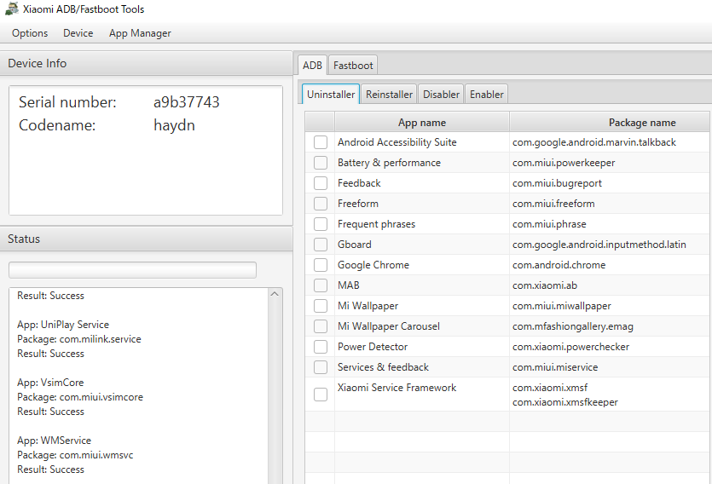Click package com.android.chrome
This screenshot has height=484, width=712.
(x=559, y=265)
